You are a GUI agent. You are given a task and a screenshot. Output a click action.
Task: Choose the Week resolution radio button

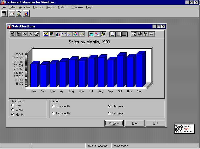point(13,110)
